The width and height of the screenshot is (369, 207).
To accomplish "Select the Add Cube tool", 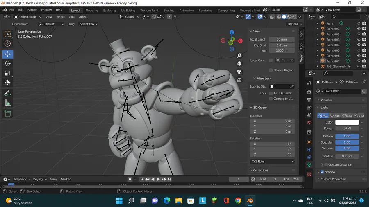I will coord(7,114).
